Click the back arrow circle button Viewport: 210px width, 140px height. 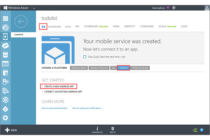21,21
